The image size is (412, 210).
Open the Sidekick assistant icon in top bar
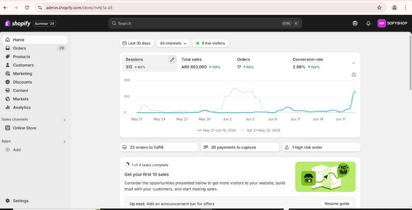pyautogui.click(x=355, y=23)
